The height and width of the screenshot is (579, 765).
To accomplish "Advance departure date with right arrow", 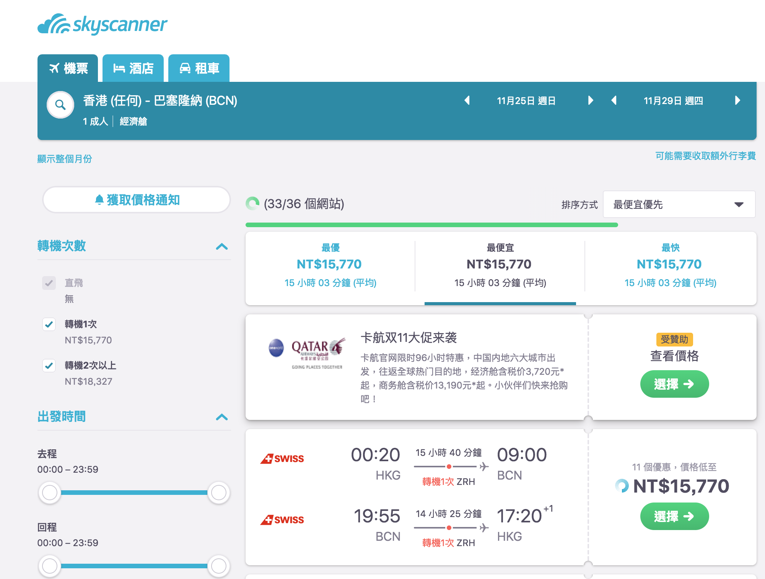I will pyautogui.click(x=591, y=101).
